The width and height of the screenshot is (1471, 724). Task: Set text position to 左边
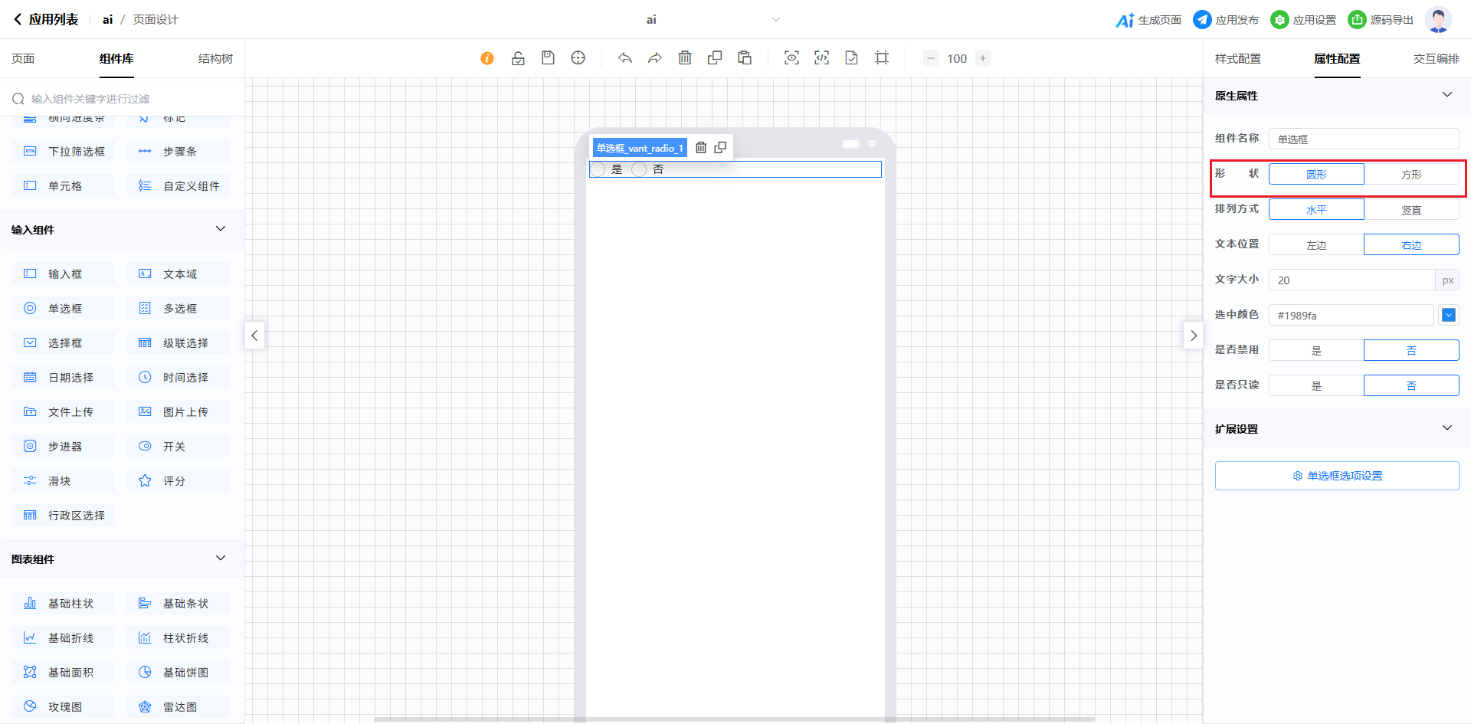[x=1316, y=245]
